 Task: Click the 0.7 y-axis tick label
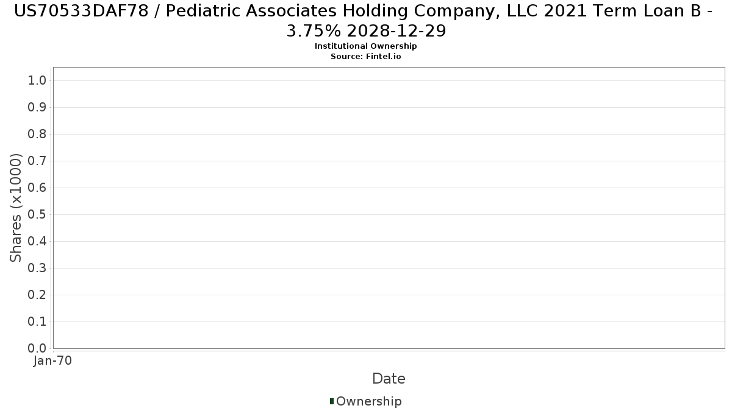37,161
